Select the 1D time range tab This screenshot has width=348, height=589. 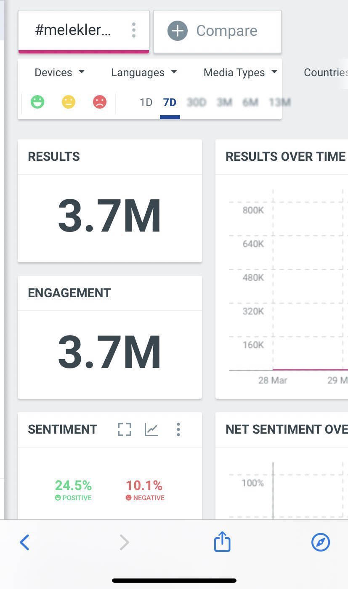tap(146, 102)
